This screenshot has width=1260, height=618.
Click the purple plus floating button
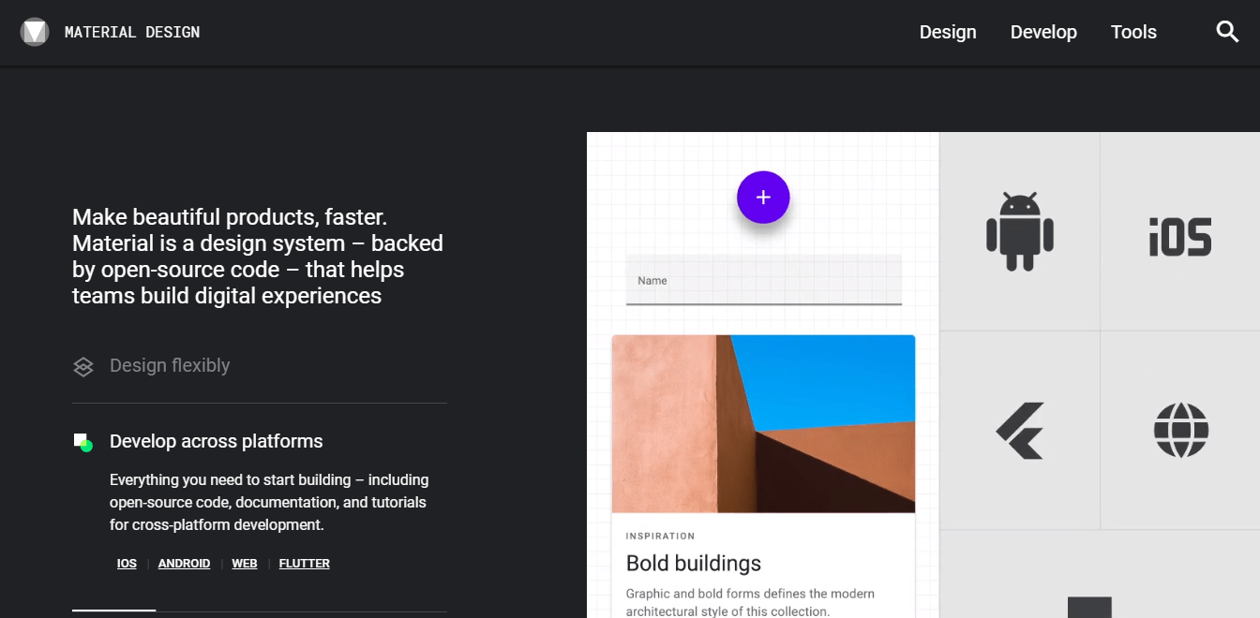[x=763, y=198]
